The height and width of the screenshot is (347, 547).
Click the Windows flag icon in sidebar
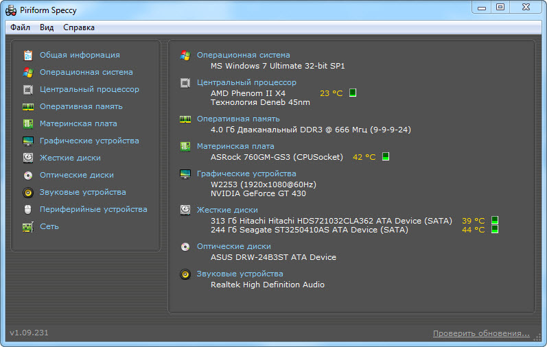(28, 72)
